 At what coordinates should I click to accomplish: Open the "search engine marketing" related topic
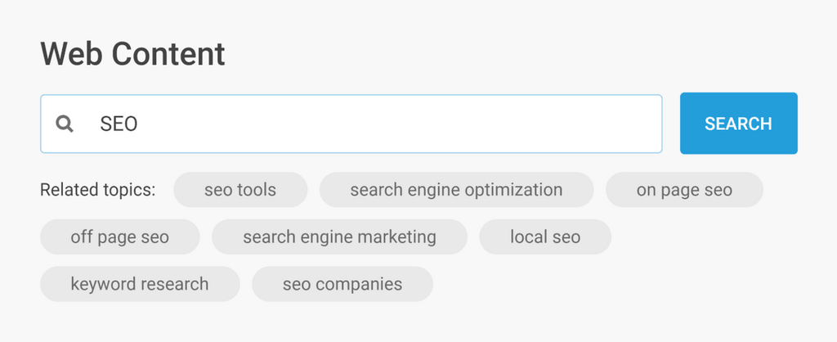[x=339, y=237]
